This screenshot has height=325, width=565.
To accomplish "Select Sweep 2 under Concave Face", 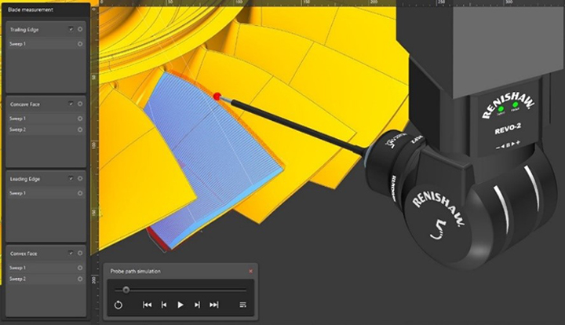I will (46, 130).
